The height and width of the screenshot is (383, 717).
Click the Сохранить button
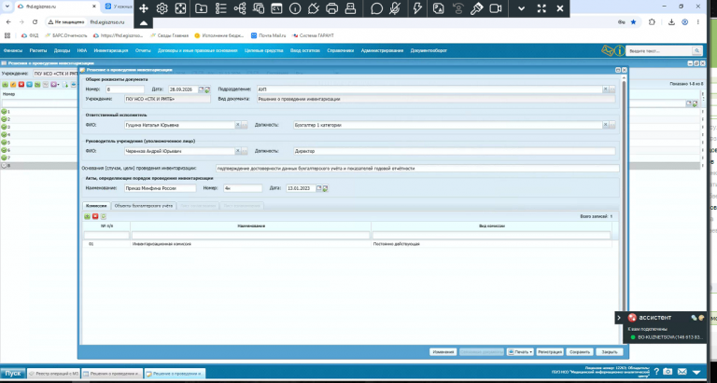pos(580,352)
